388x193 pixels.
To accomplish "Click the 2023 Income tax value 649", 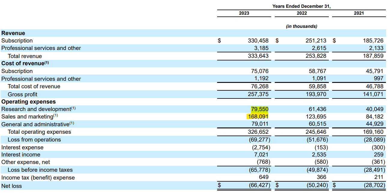I will click(263, 177).
